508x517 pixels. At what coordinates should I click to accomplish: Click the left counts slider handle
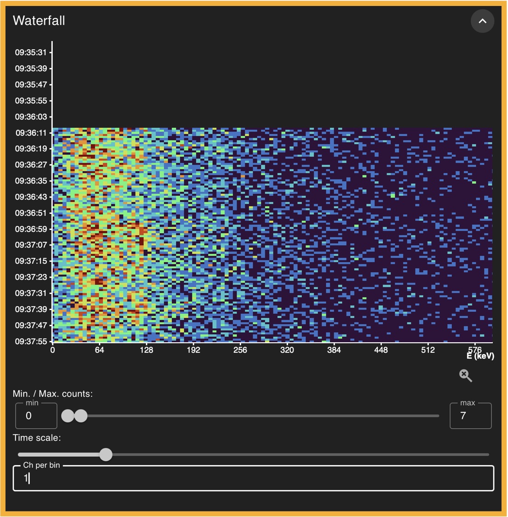coord(68,416)
